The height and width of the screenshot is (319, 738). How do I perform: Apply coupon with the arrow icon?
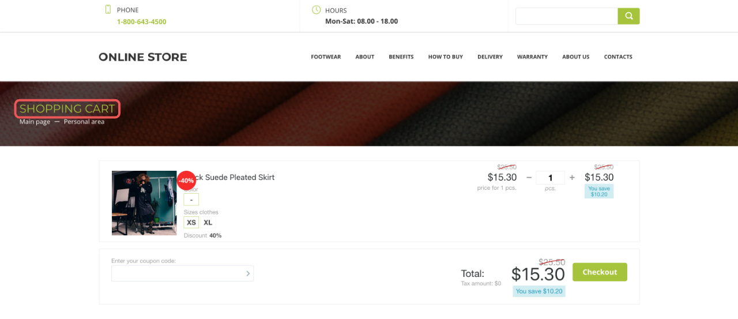pyautogui.click(x=248, y=273)
